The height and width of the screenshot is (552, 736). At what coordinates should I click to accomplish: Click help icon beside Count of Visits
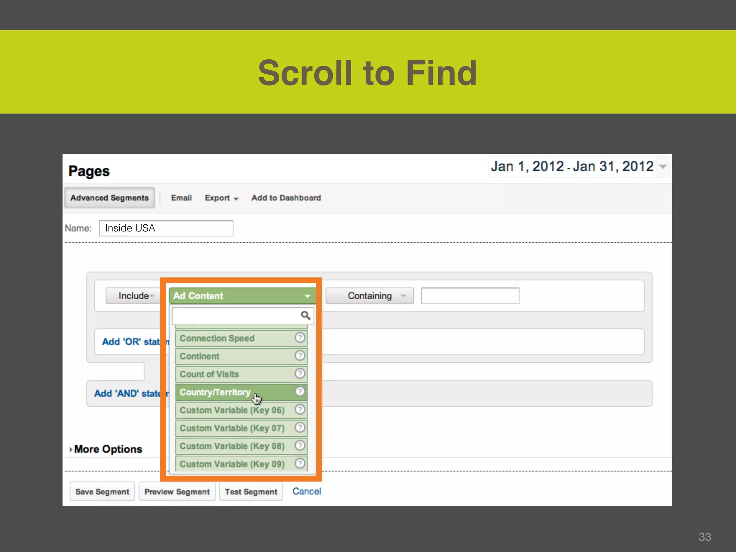[x=300, y=374]
